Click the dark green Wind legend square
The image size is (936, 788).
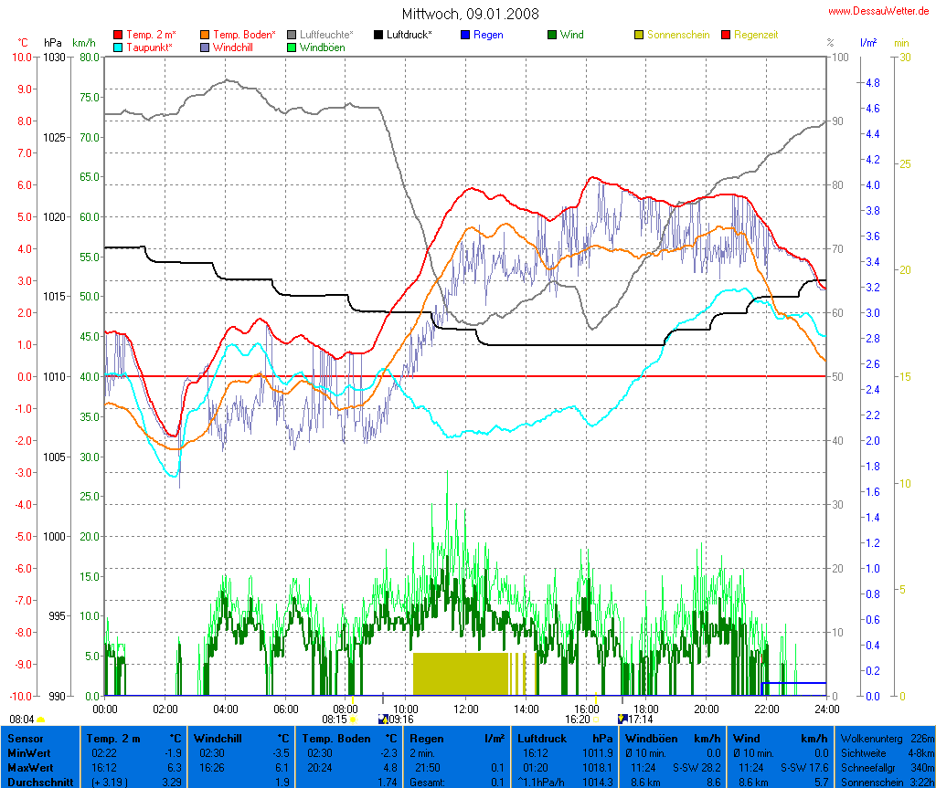click(x=552, y=35)
